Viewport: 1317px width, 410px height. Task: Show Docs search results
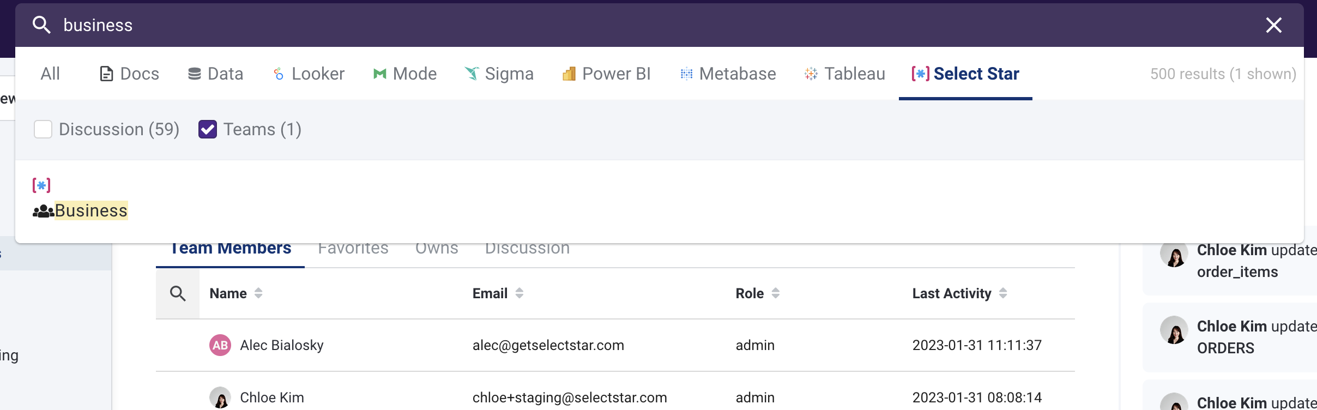pyautogui.click(x=129, y=74)
